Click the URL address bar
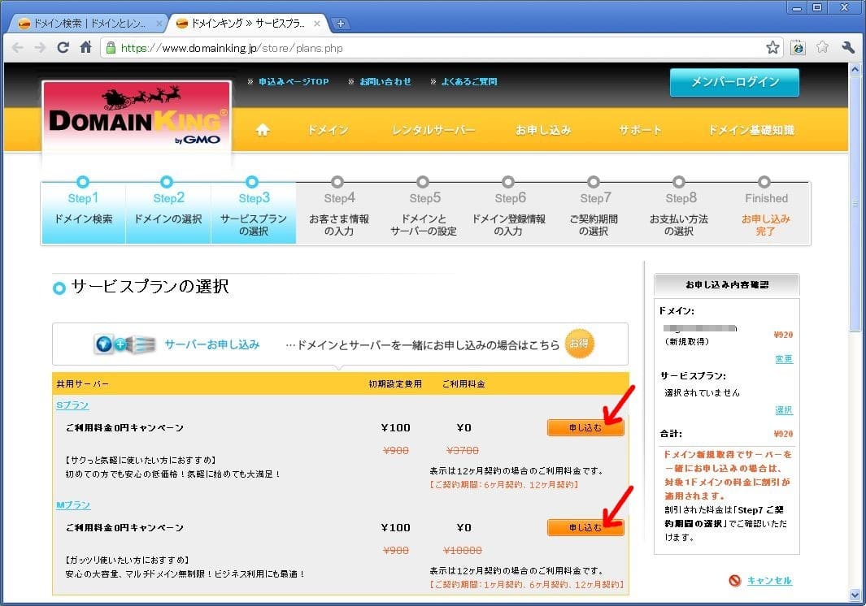Image resolution: width=866 pixels, height=606 pixels. pos(439,48)
